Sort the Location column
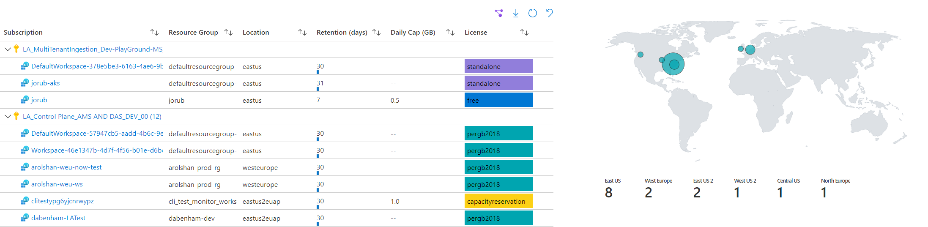Image resolution: width=928 pixels, height=227 pixels. 302,32
